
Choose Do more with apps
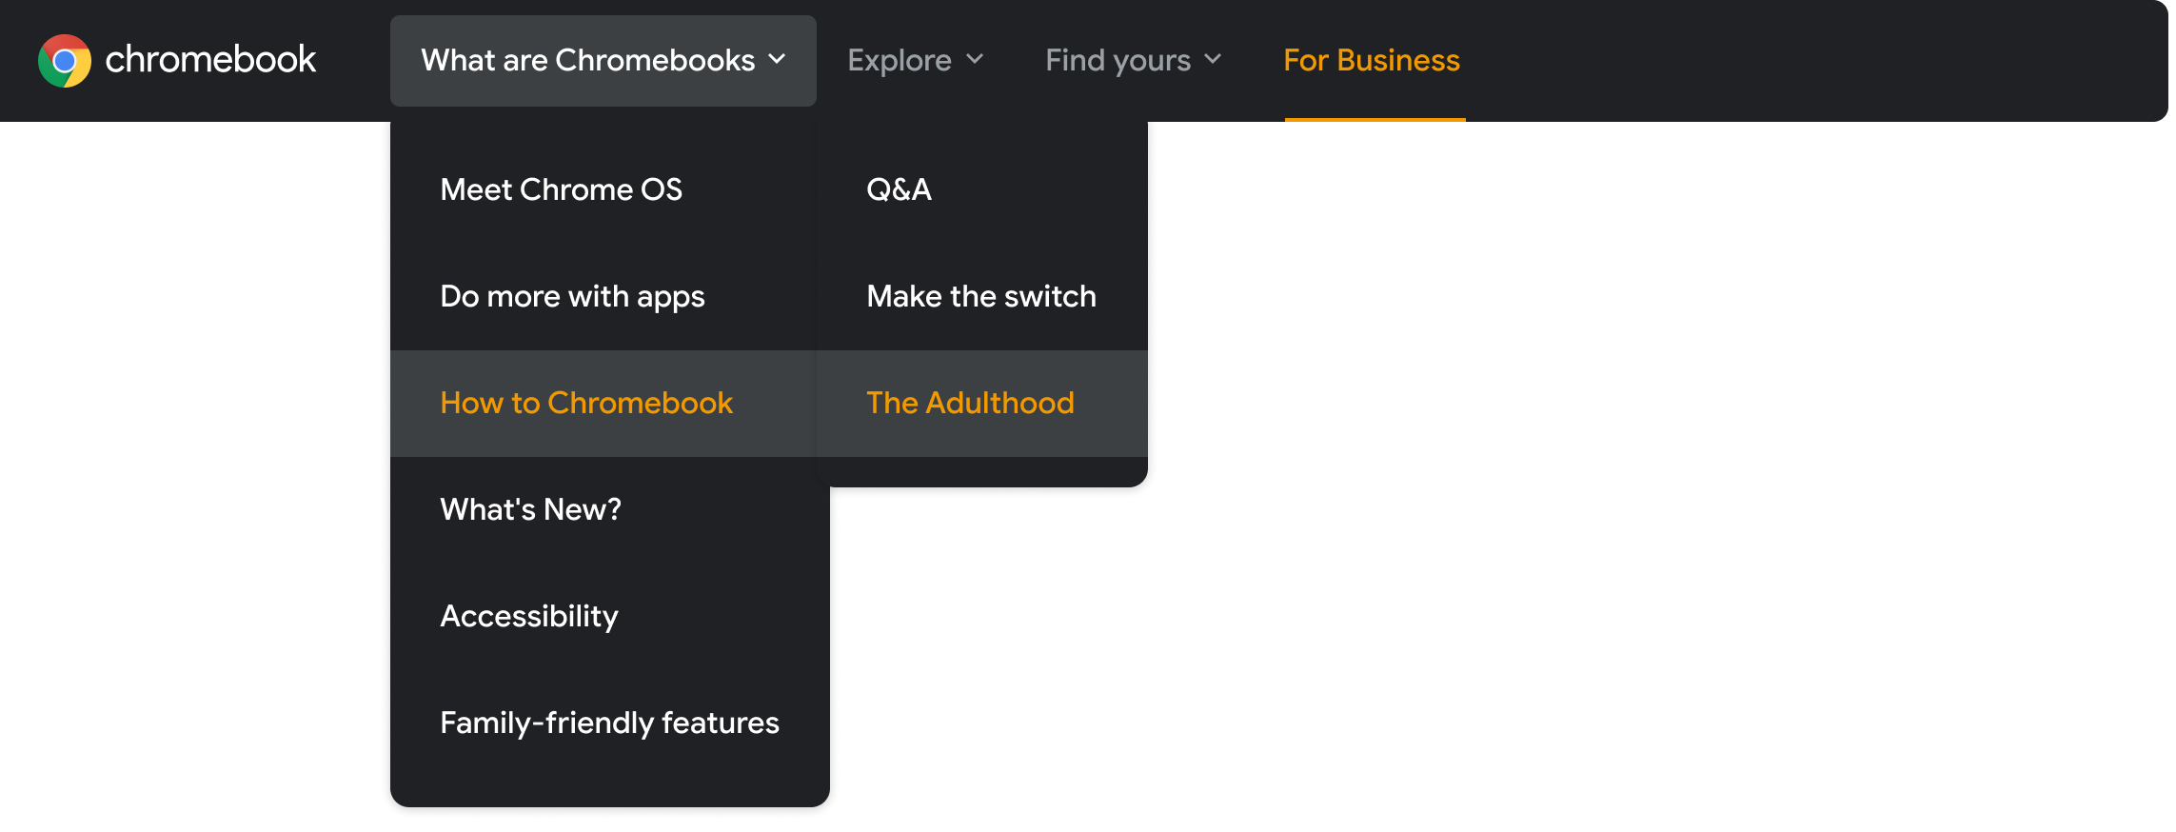click(572, 296)
